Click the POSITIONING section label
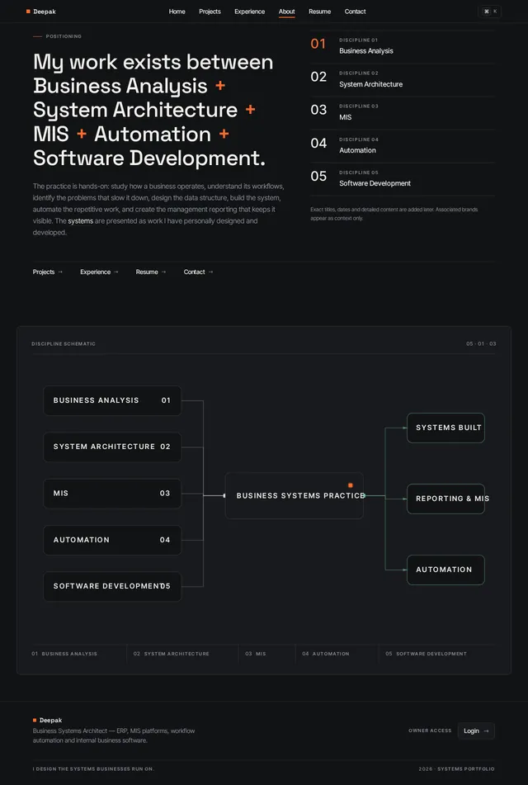The height and width of the screenshot is (785, 528). tap(64, 36)
